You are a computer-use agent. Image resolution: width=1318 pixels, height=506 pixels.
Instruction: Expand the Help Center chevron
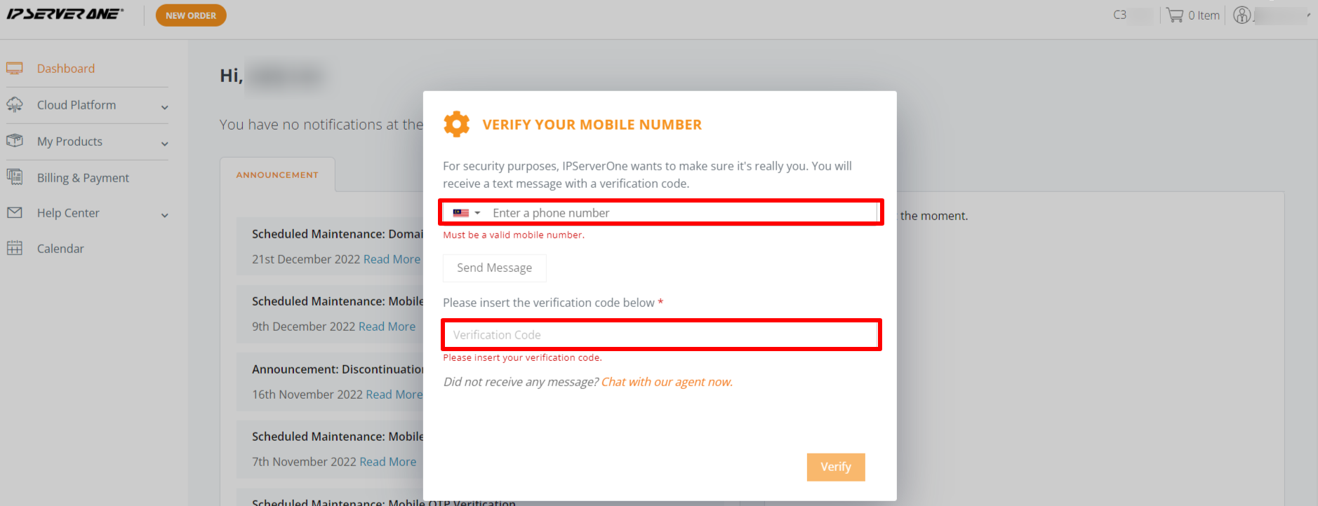coord(165,215)
